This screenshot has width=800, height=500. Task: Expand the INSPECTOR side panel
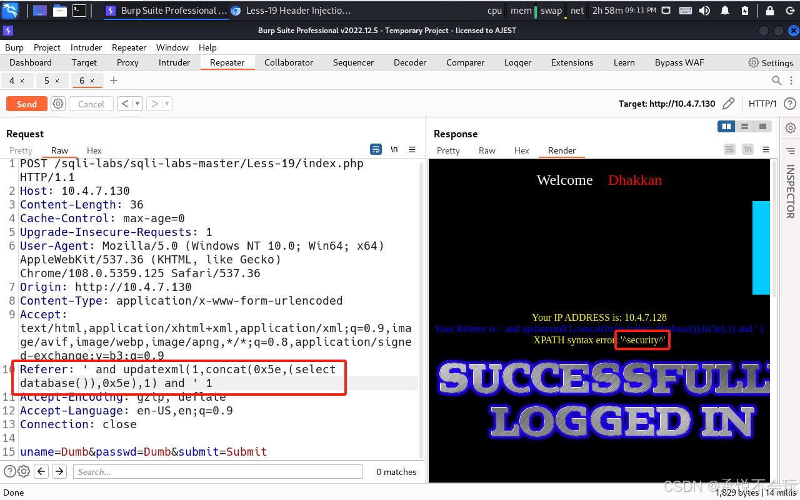point(791,191)
